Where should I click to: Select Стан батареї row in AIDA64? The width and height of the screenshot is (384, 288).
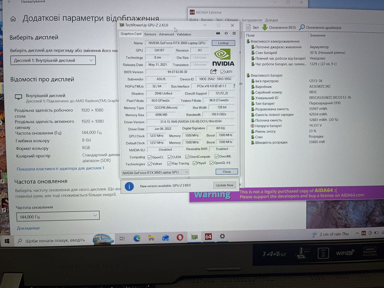click(x=298, y=53)
